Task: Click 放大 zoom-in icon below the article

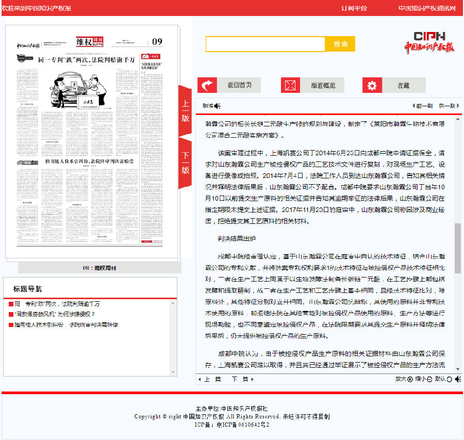Action: point(410,379)
